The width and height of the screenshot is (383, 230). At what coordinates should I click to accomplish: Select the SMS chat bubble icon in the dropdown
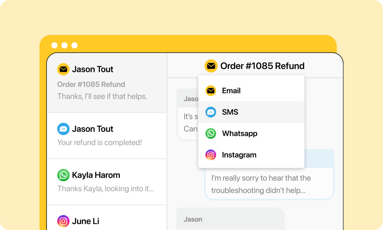[211, 112]
